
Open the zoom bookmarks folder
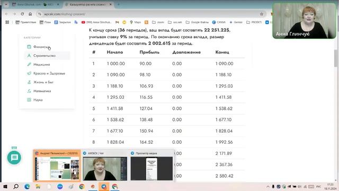(158, 22)
